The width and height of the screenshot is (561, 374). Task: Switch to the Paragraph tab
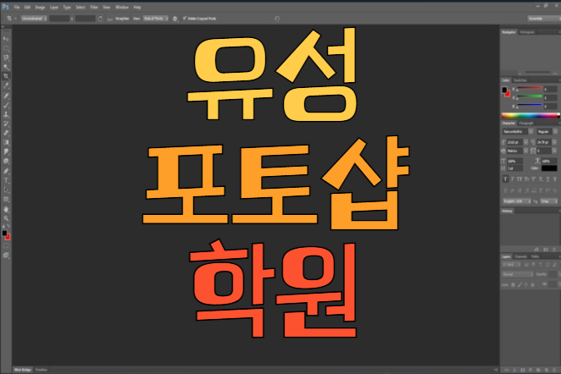(x=526, y=124)
